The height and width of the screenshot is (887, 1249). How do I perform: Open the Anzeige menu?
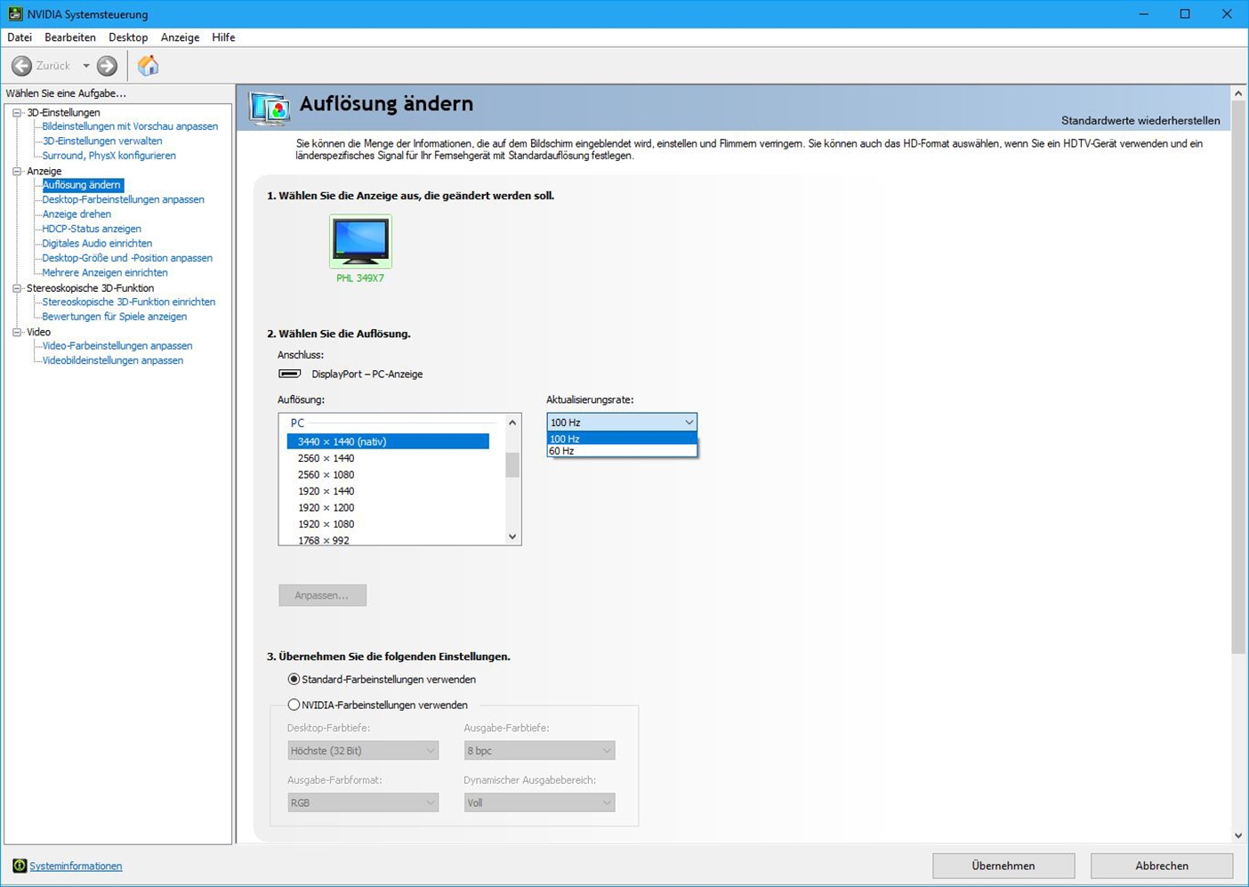pos(180,37)
